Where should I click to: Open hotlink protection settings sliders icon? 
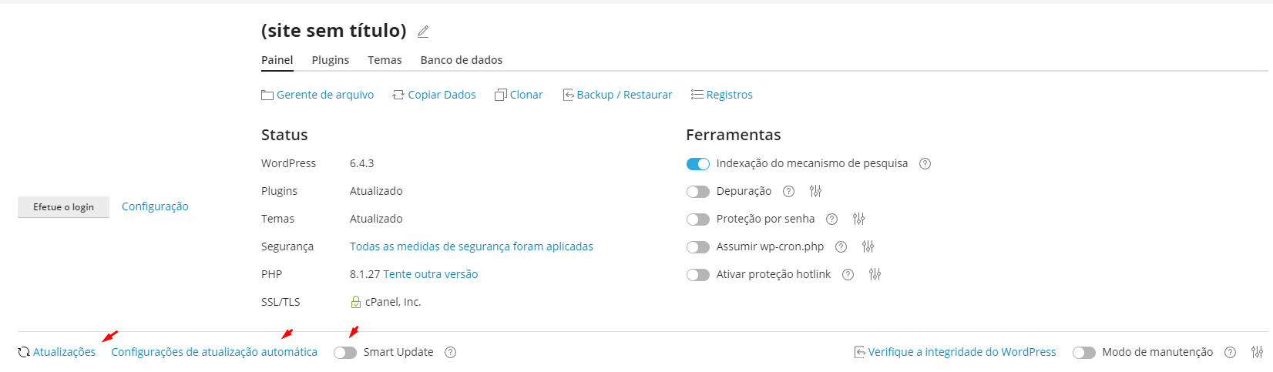click(x=875, y=274)
